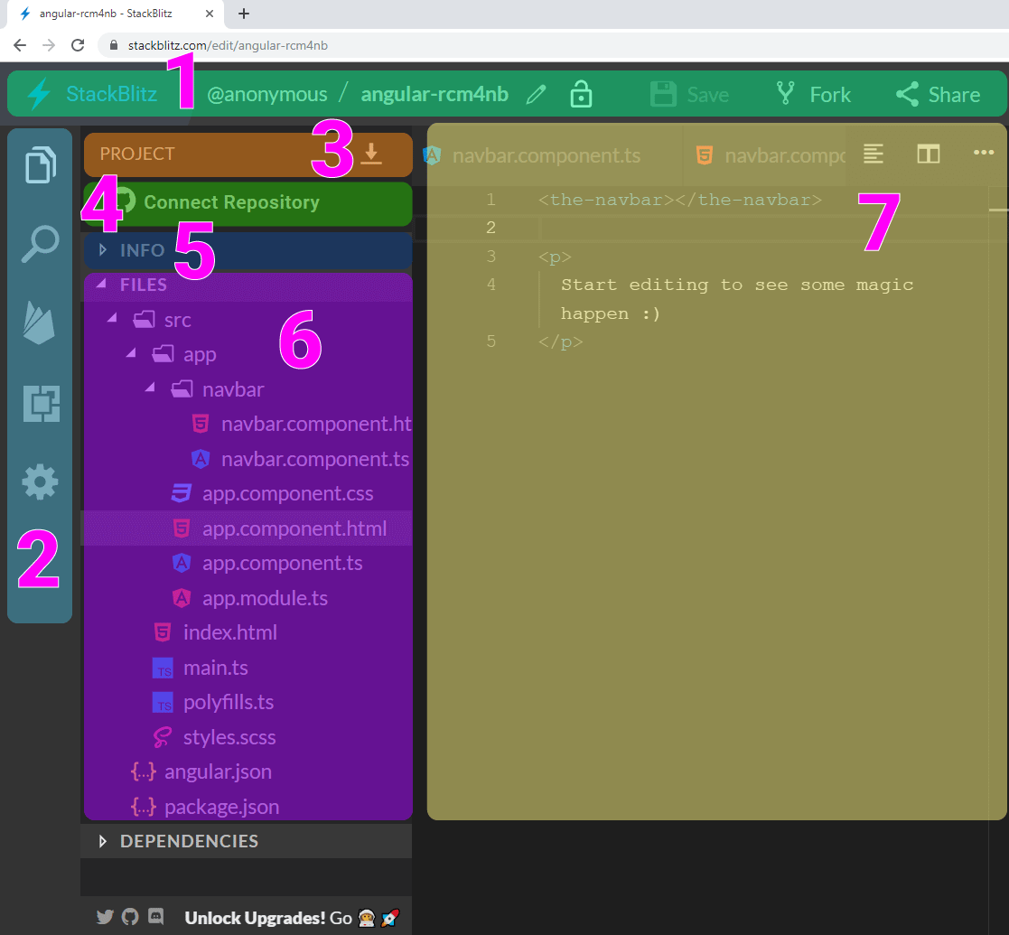
Task: Go forward in browser
Action: (x=49, y=45)
